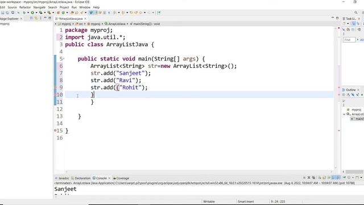Close the ArrayListJava.java editor tab
Image resolution: width=364 pixels, height=205 pixels.
coord(85,18)
